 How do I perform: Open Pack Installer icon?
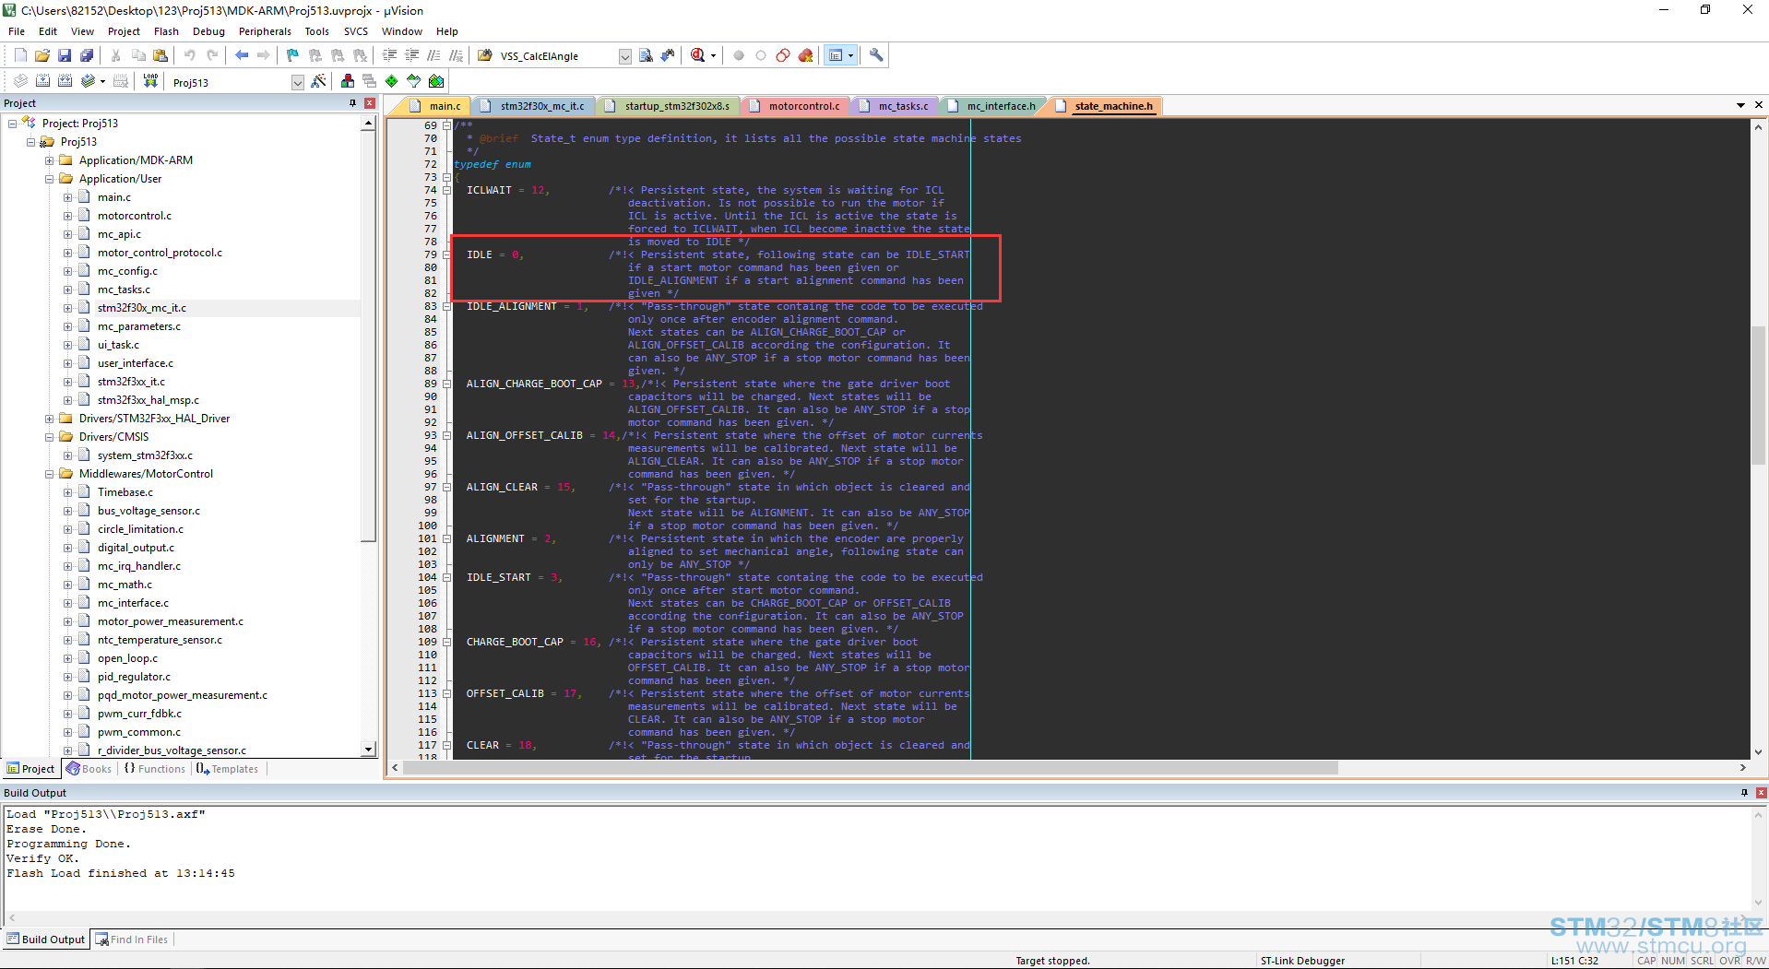[x=436, y=81]
